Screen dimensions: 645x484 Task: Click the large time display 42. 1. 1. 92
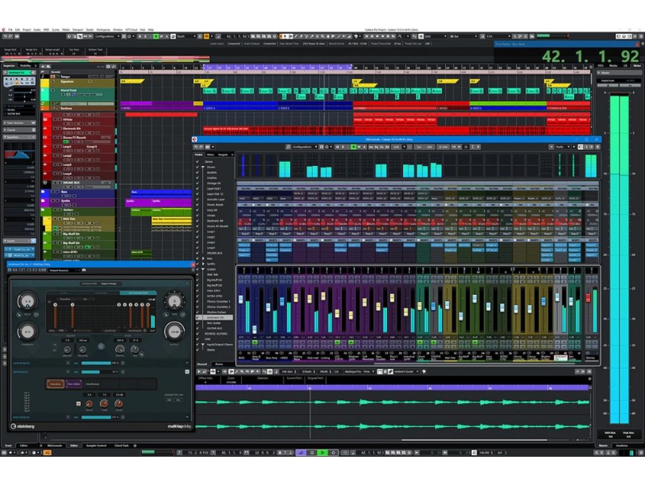(591, 56)
